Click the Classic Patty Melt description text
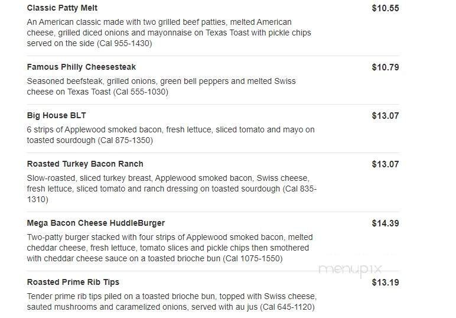Screen dimensions: 456x318 (x=168, y=33)
